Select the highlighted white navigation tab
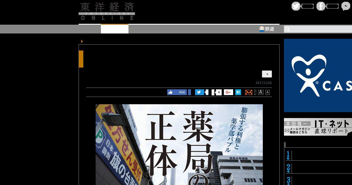Viewport: 352px width, 185px height. [x=115, y=29]
